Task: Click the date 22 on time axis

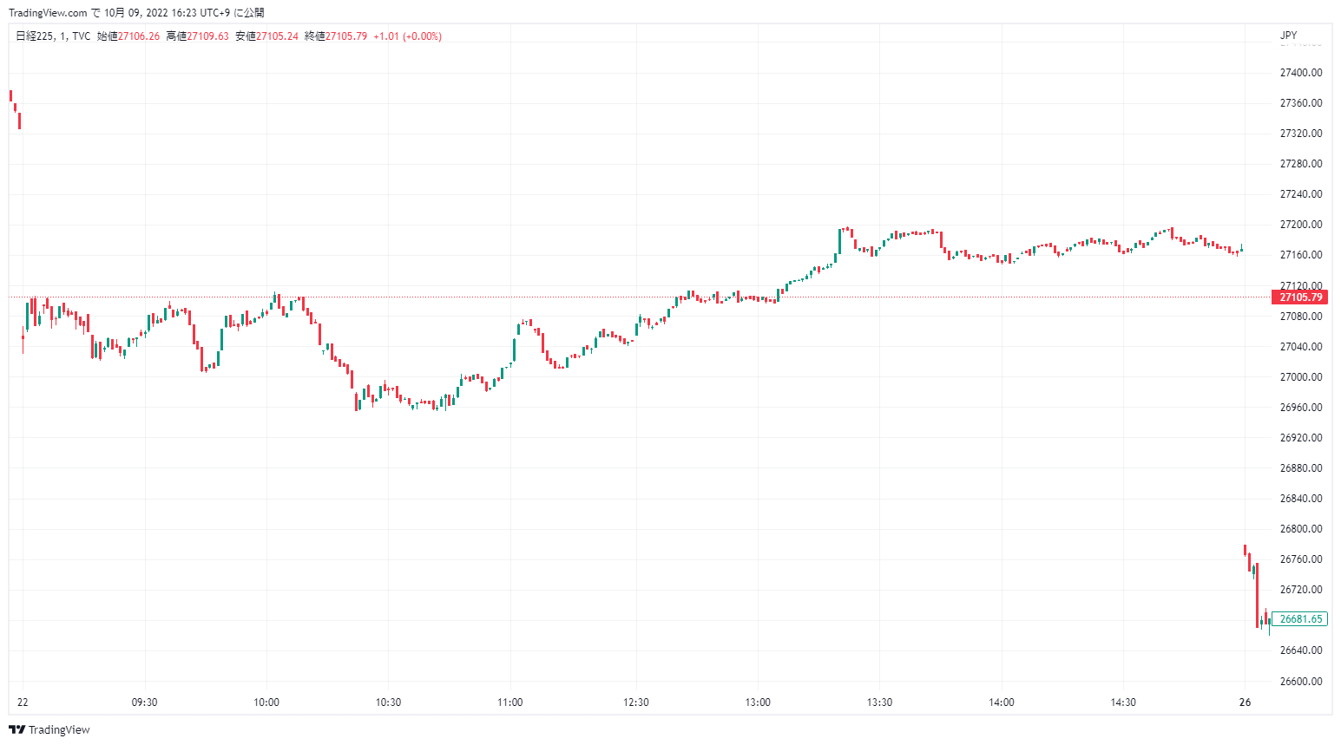Action: (23, 703)
